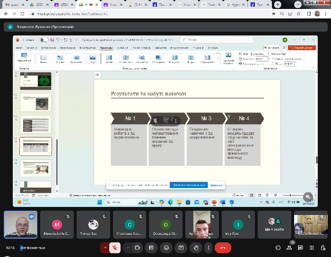
Task: Expand video settings arrow beside camera
Action: (128, 248)
